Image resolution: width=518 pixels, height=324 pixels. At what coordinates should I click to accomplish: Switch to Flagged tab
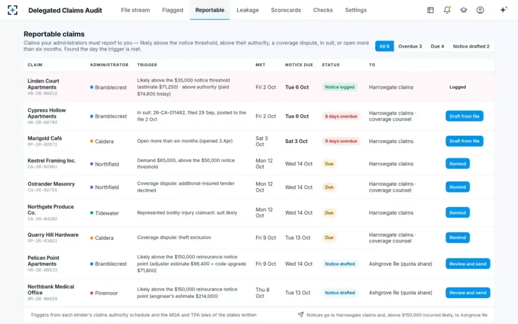tap(173, 10)
